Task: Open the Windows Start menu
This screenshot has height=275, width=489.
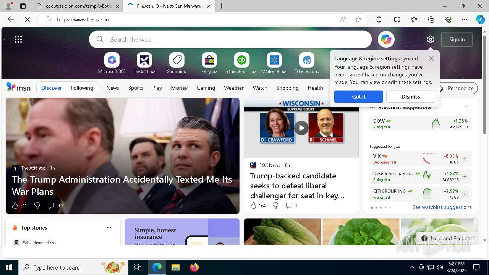Action: (x=9, y=267)
